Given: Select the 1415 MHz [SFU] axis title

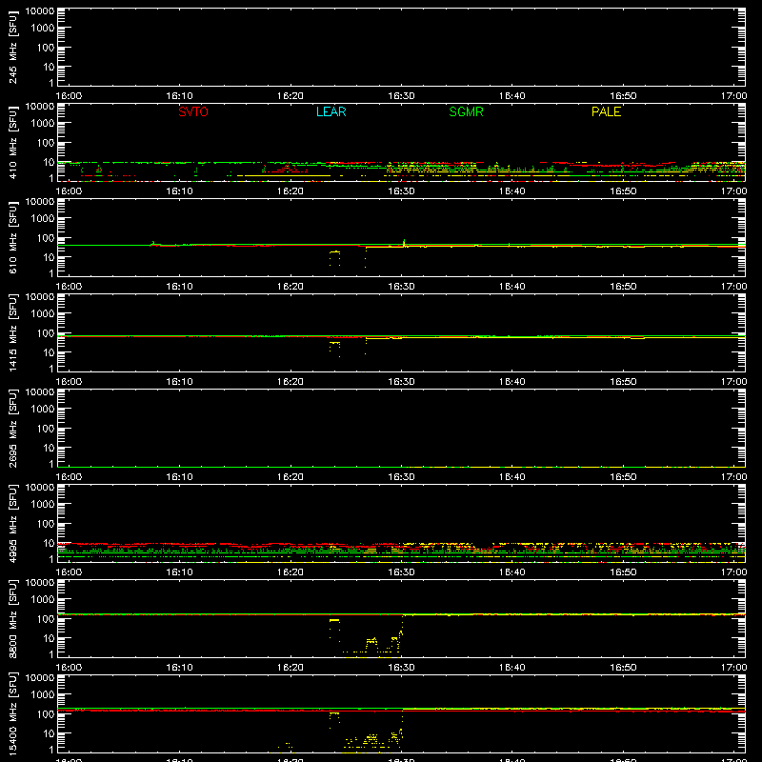Looking at the screenshot, I should 13,332.
